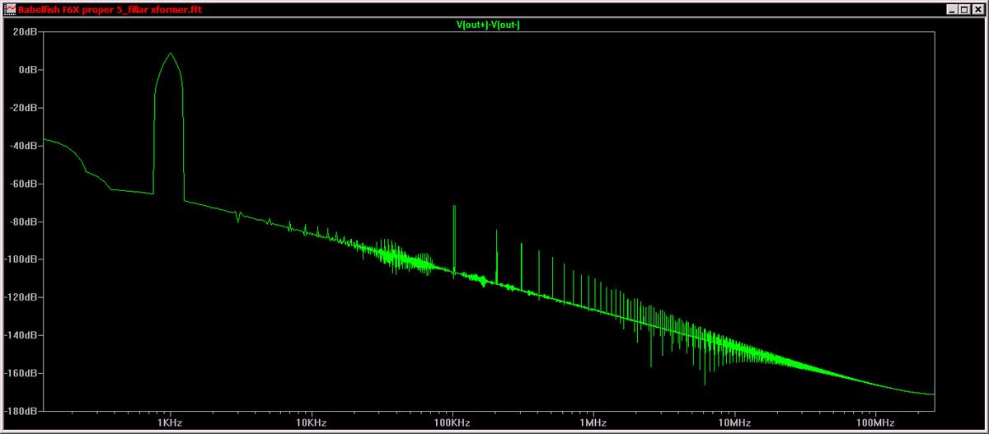Click the -40dB vertical axis label
This screenshot has height=434, width=989.
(25, 146)
